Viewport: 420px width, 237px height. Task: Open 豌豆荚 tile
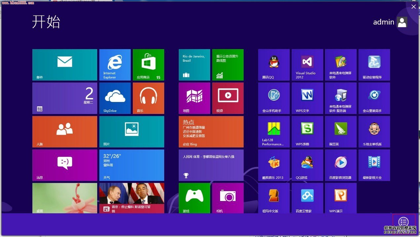[x=341, y=132]
